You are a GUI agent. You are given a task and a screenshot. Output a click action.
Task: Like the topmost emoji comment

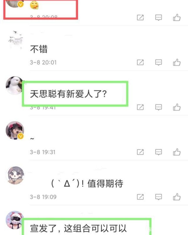(x=177, y=17)
